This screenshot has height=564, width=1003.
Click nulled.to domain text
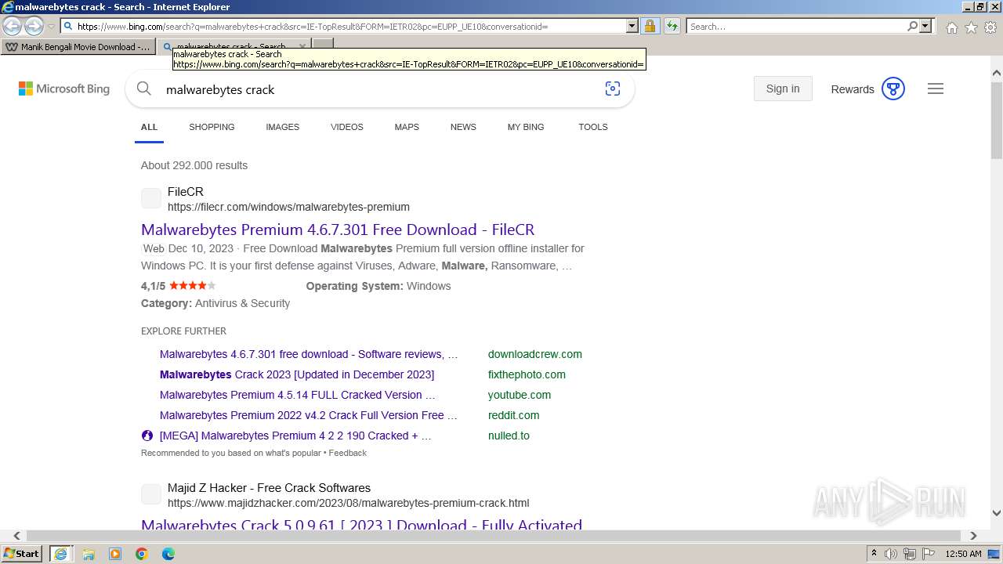(509, 436)
